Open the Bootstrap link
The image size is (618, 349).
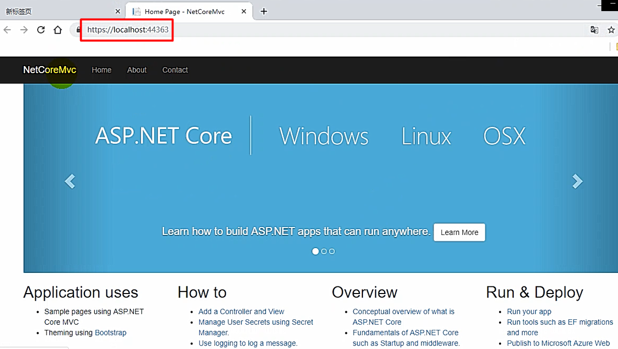tap(110, 333)
